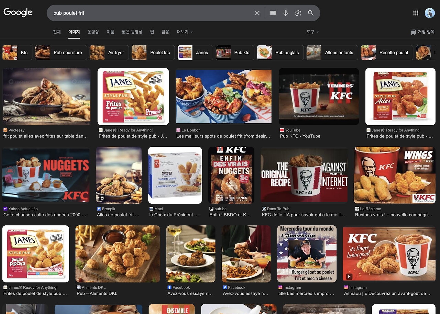Switch to the 웹 (Web) tab
The width and height of the screenshot is (440, 314).
[x=152, y=32]
